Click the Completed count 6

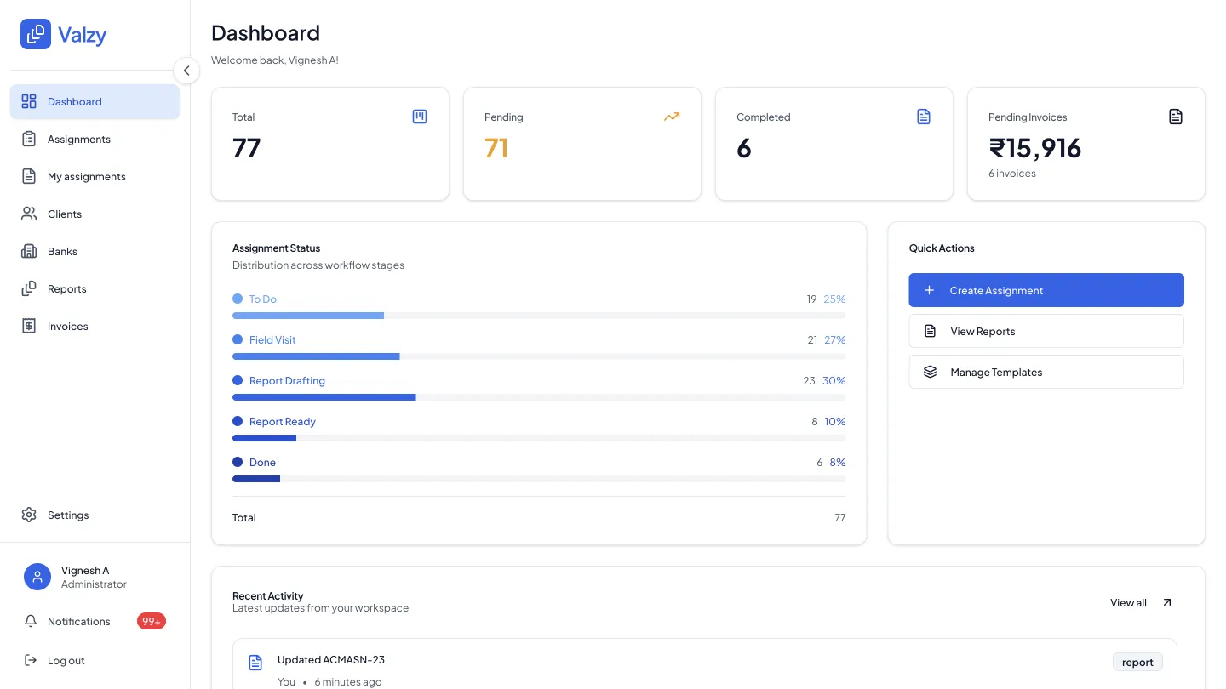coord(744,148)
